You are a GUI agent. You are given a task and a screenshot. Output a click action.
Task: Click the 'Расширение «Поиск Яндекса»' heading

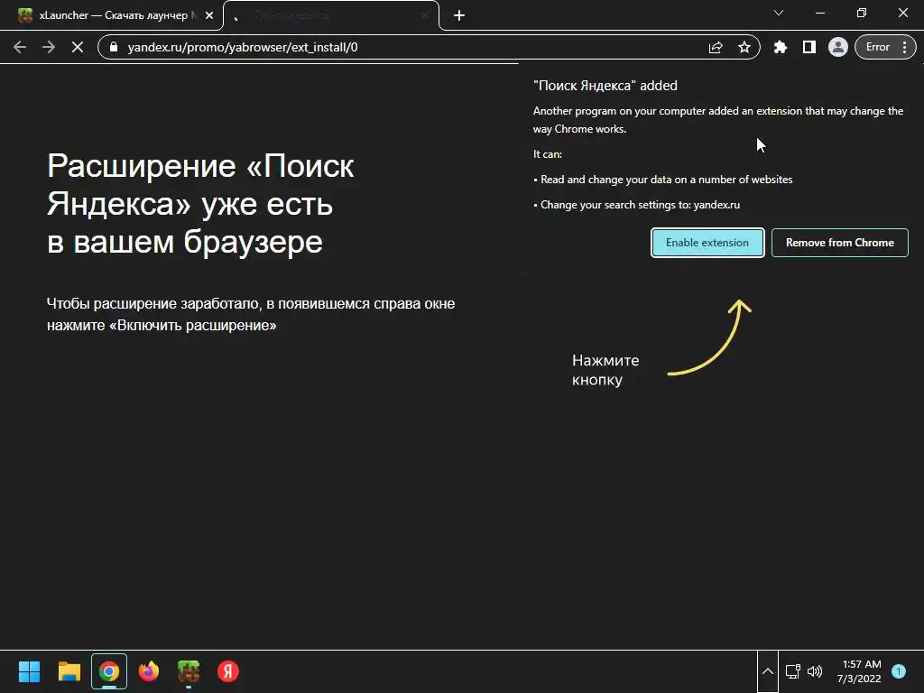(x=200, y=204)
